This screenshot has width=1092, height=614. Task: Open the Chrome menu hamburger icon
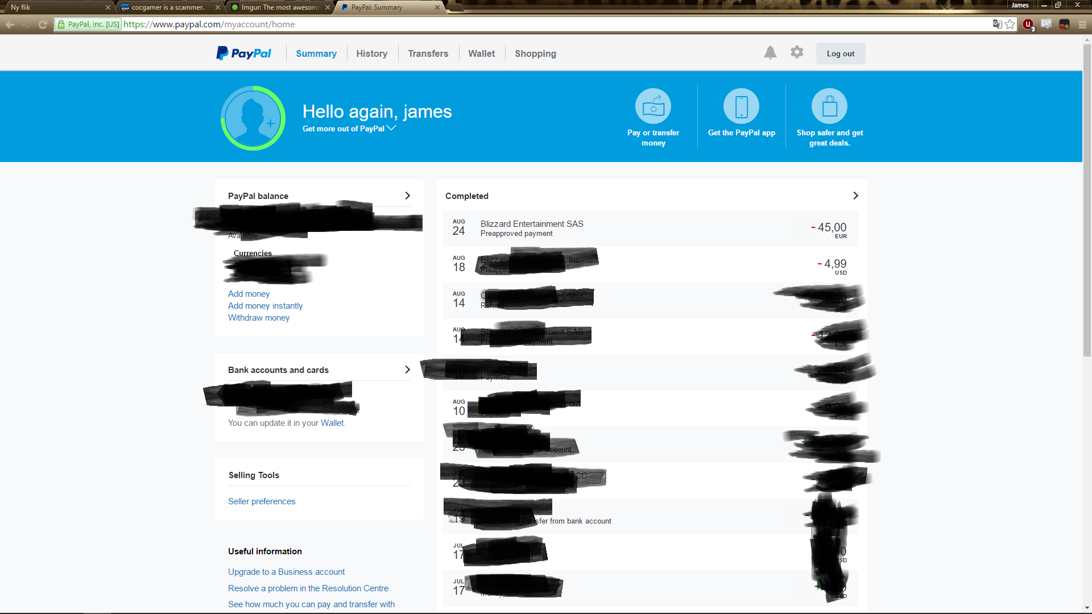pyautogui.click(x=1082, y=24)
